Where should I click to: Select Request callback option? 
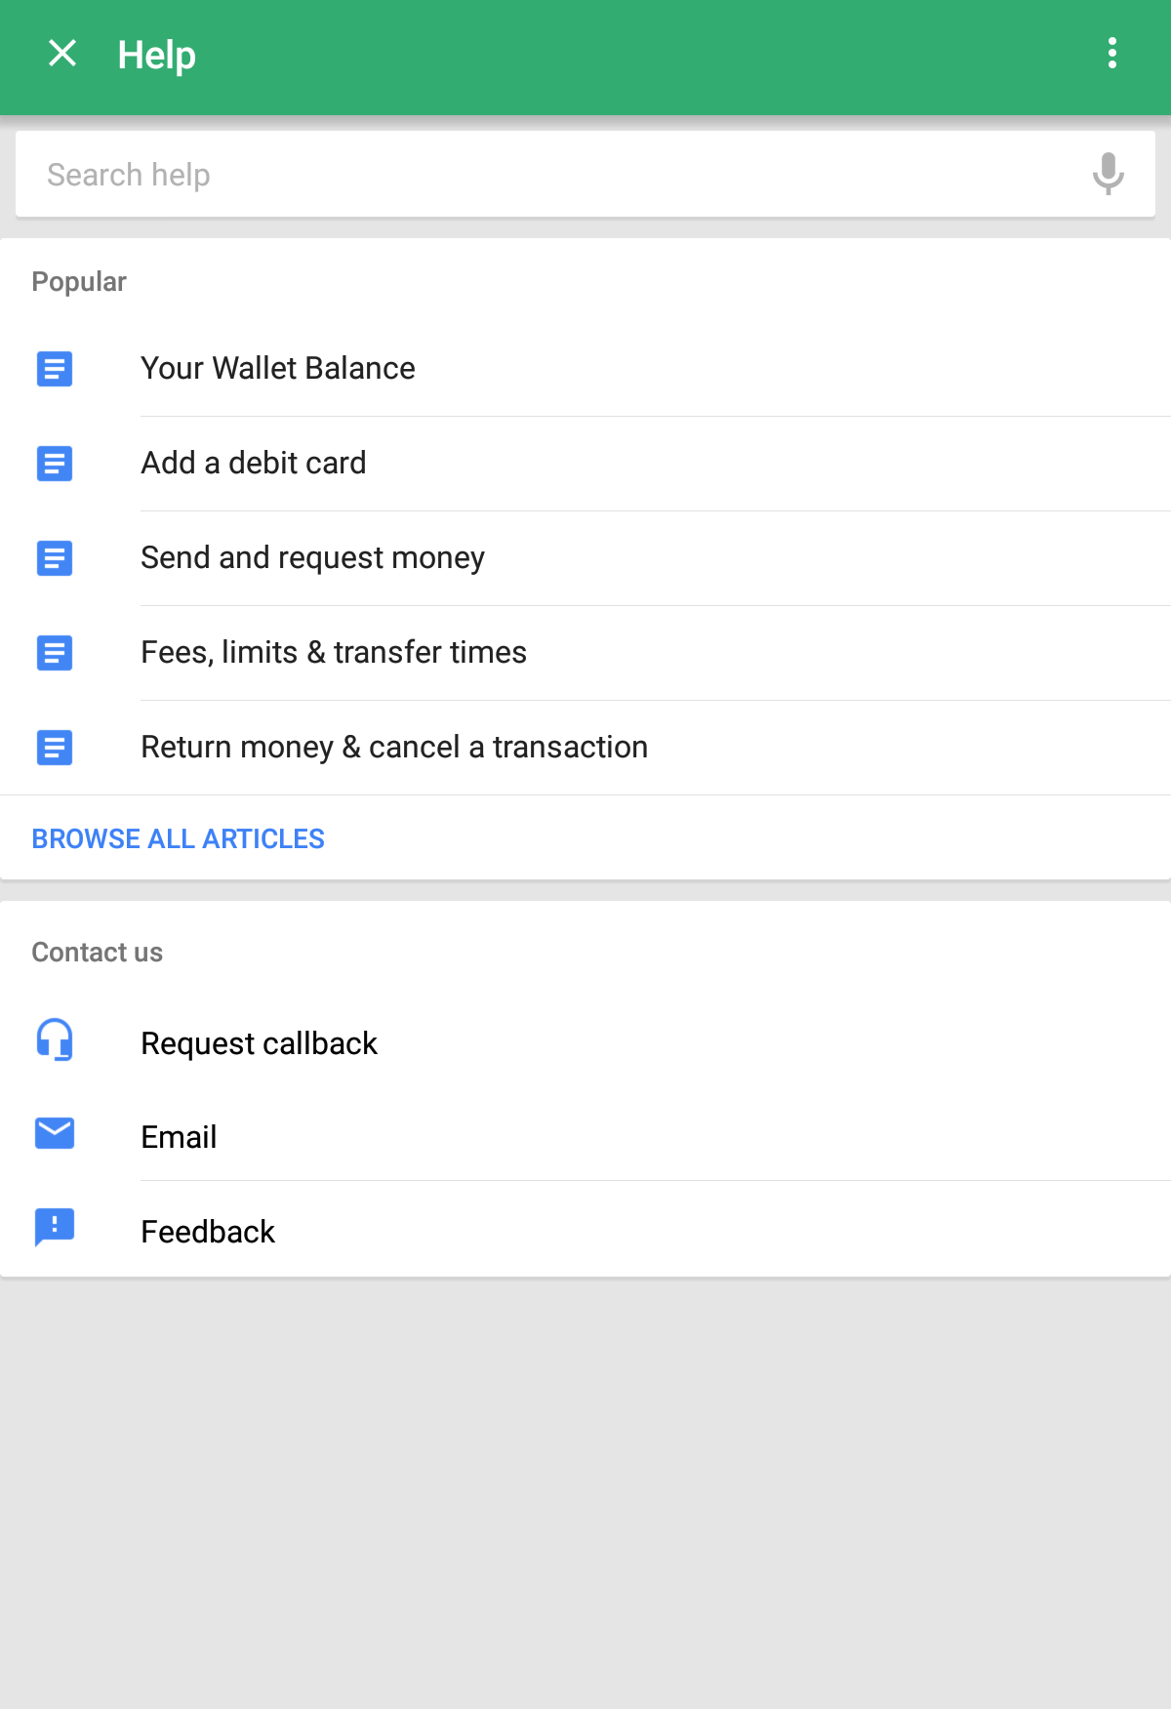click(x=585, y=1043)
